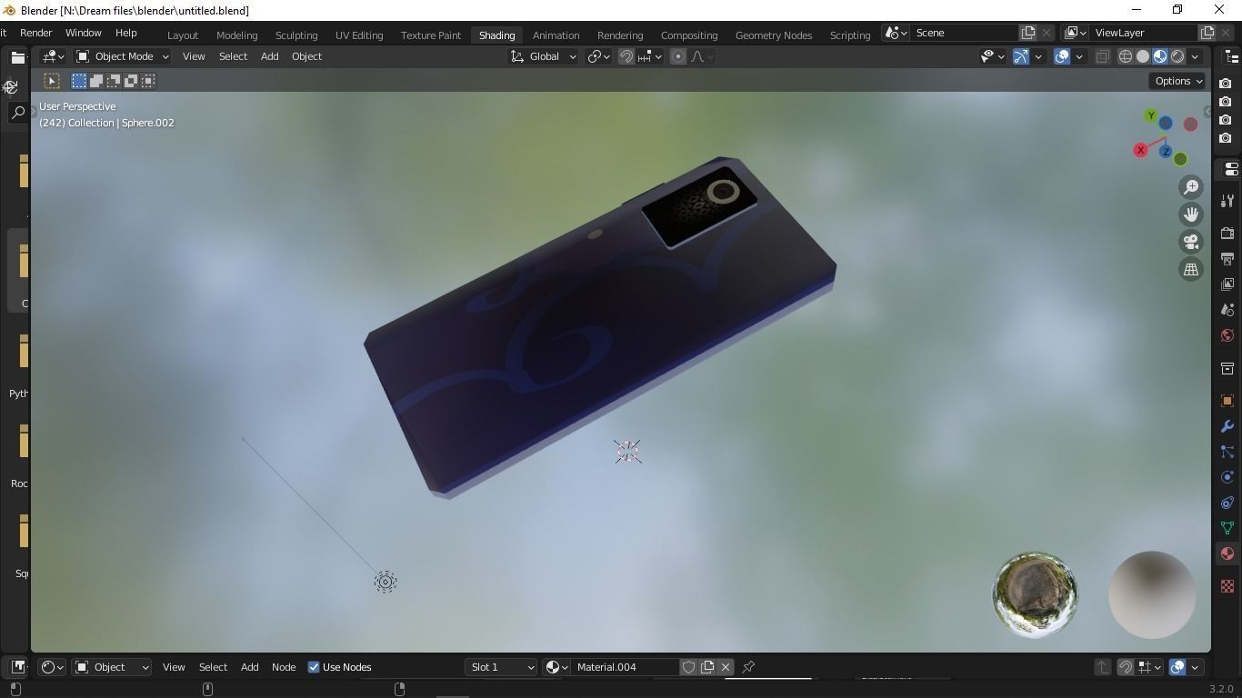Choose set new selection mode icon

pos(79,81)
